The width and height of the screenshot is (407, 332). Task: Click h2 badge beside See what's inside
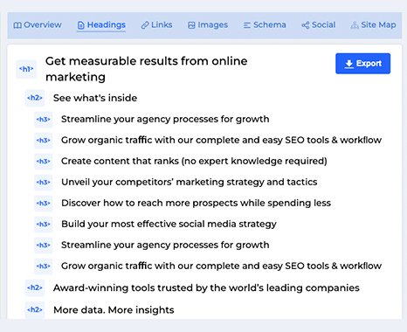[x=35, y=98]
